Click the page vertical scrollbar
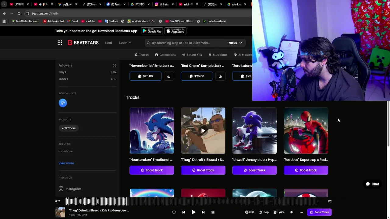The width and height of the screenshot is (390, 219). point(388,123)
